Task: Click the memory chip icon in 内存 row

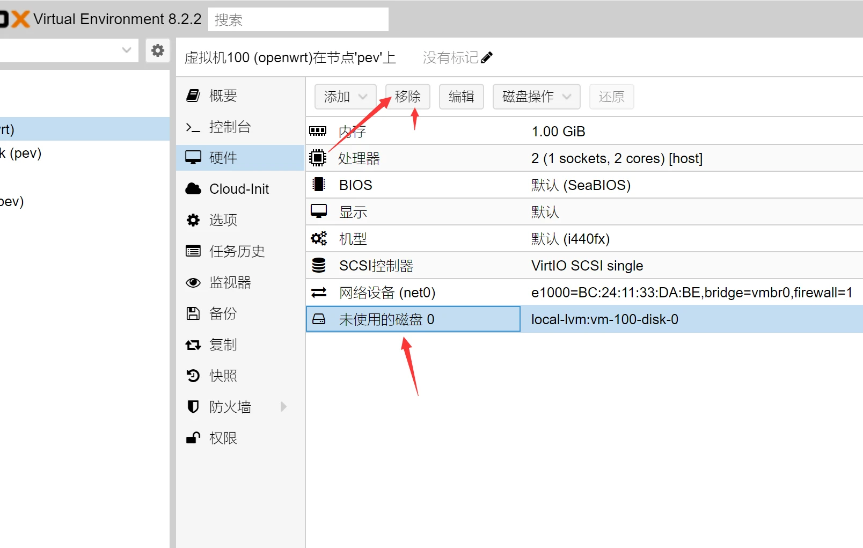Action: (x=318, y=131)
